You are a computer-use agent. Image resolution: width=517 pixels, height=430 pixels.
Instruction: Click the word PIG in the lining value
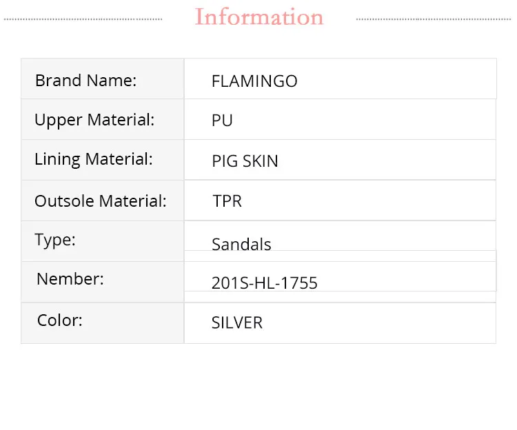225,161
